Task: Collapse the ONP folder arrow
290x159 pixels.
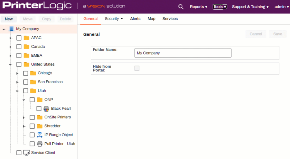Action: pyautogui.click(x=24, y=100)
